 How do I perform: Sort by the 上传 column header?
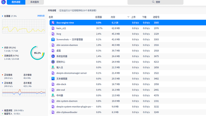tap(133, 17)
